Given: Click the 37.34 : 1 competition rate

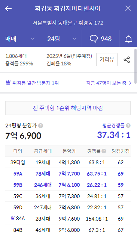Looking at the screenshot, I should pos(114,135).
